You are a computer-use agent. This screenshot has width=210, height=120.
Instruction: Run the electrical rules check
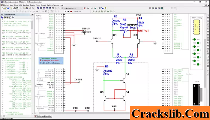(85, 8)
